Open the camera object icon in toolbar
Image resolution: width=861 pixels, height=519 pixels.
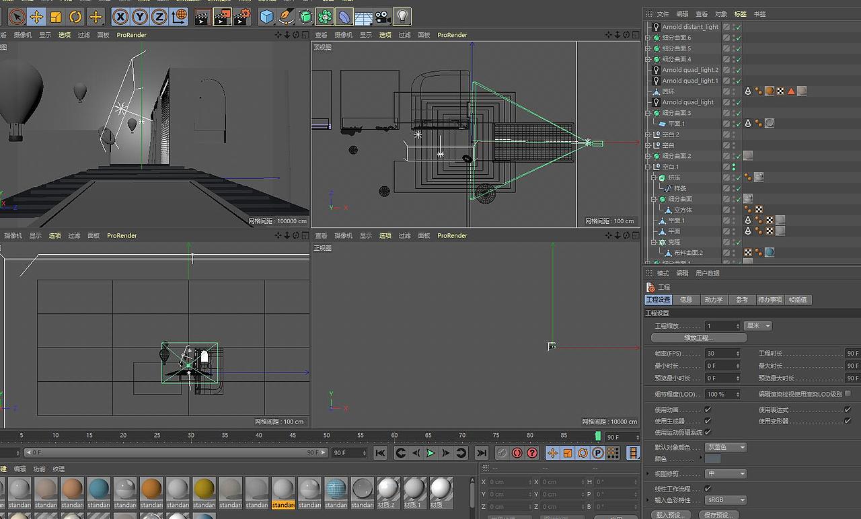coord(382,17)
